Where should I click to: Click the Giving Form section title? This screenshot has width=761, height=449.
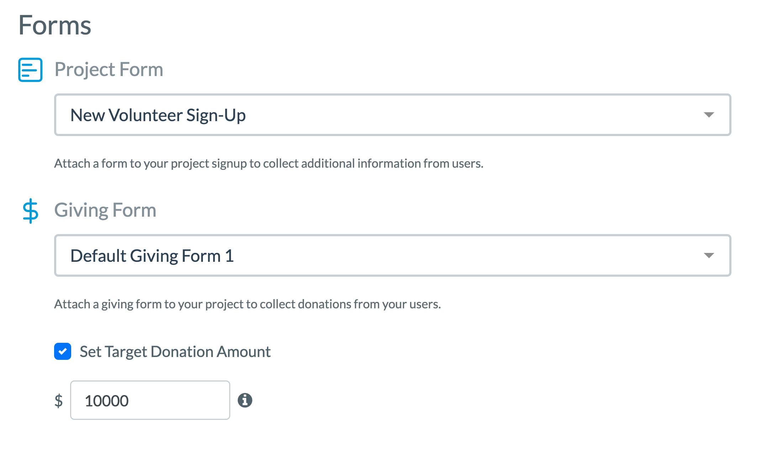point(105,210)
